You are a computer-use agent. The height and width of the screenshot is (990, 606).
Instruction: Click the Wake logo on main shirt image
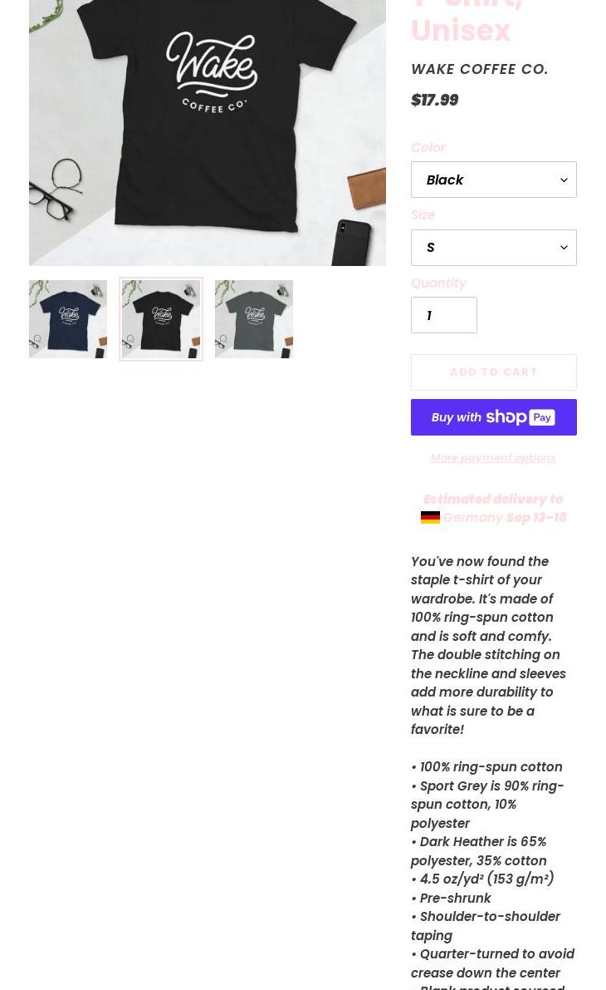pyautogui.click(x=212, y=72)
